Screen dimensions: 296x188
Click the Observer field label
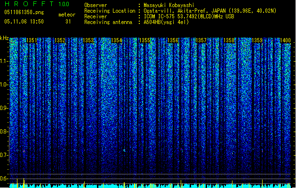96,5
